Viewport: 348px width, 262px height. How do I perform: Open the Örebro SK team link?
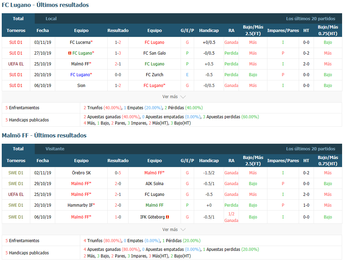[81, 173]
